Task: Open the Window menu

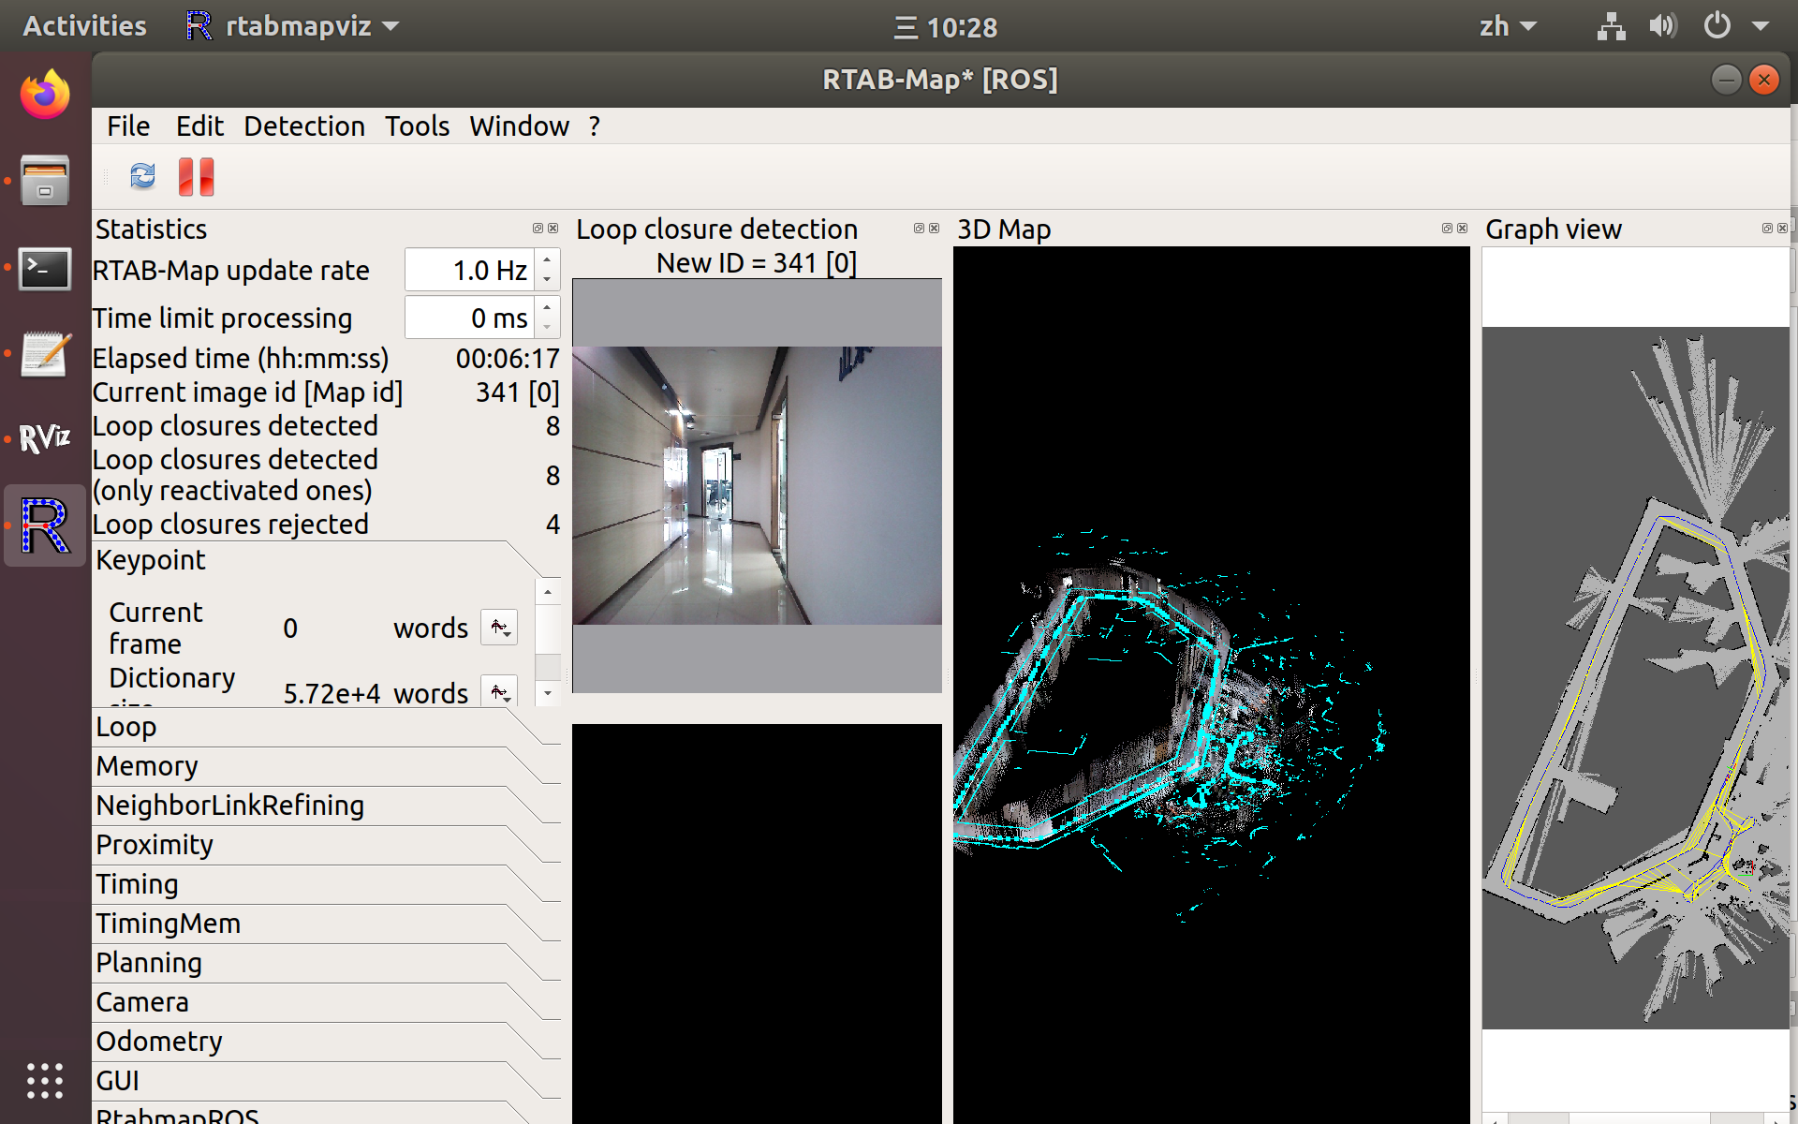Action: [519, 126]
